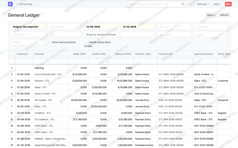Click the Account column filter box
The height and width of the screenshot is (148, 238).
coord(51,61)
